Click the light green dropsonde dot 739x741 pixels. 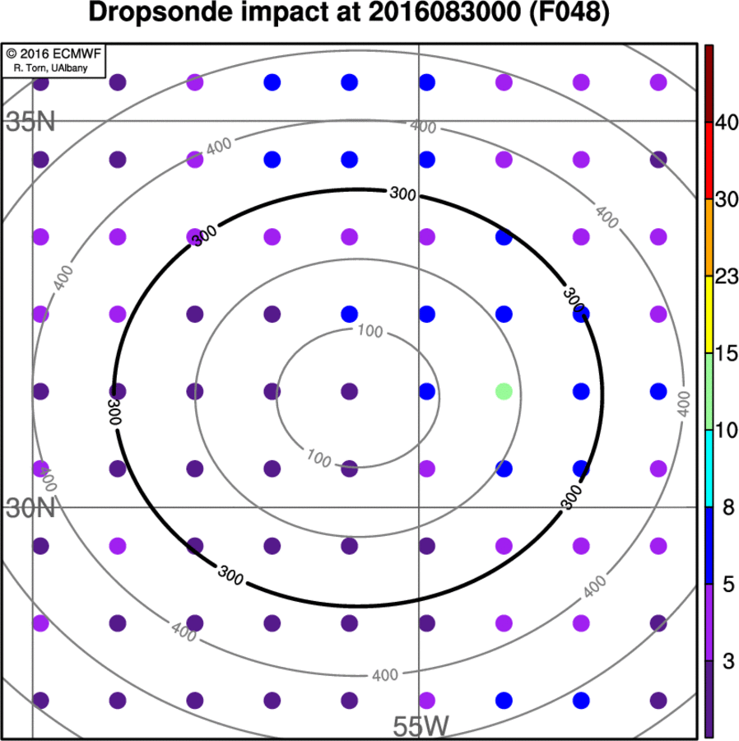coord(504,391)
